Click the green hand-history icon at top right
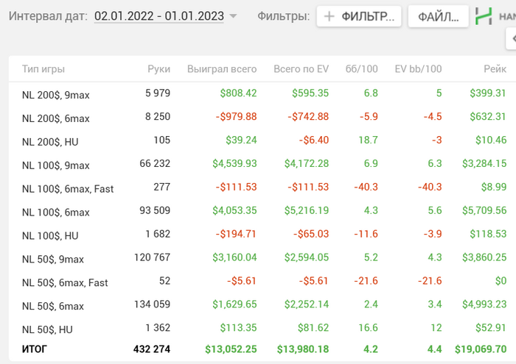Screen dimensions: 516x364 point(484,16)
